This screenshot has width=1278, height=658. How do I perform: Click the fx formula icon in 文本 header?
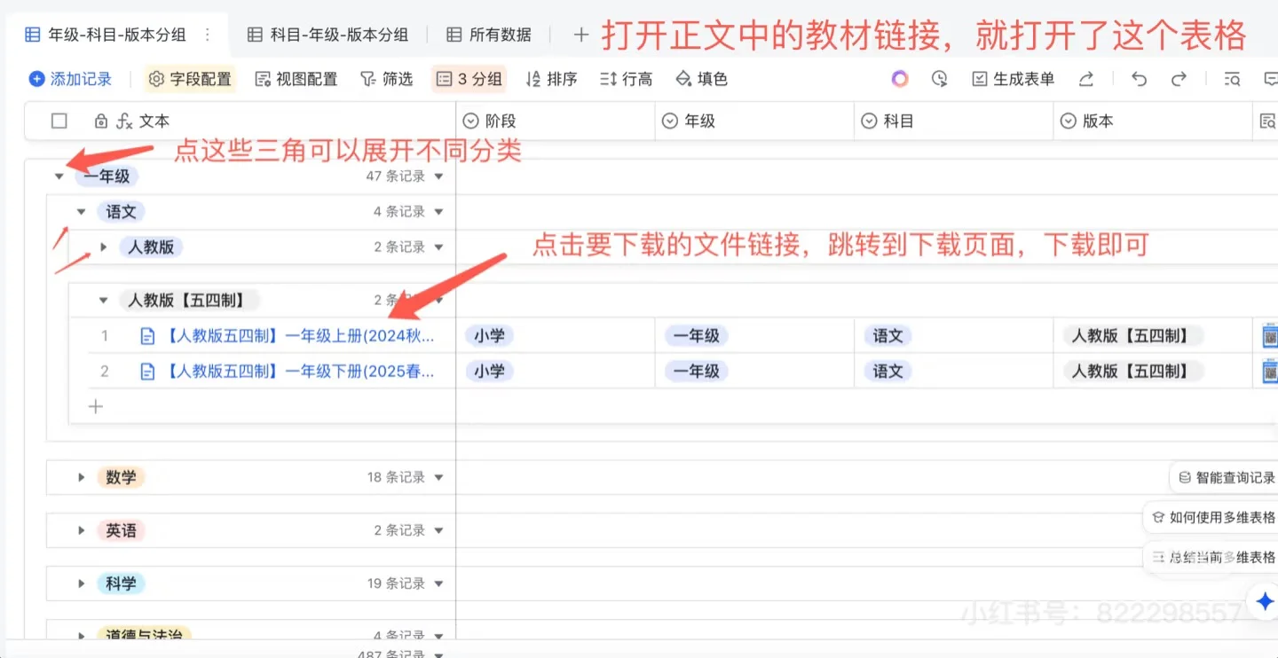[x=124, y=121]
